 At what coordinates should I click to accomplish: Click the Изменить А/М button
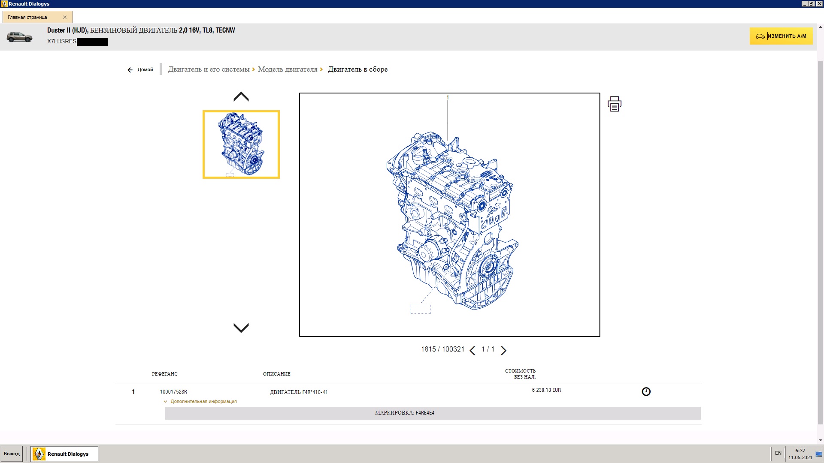[781, 36]
